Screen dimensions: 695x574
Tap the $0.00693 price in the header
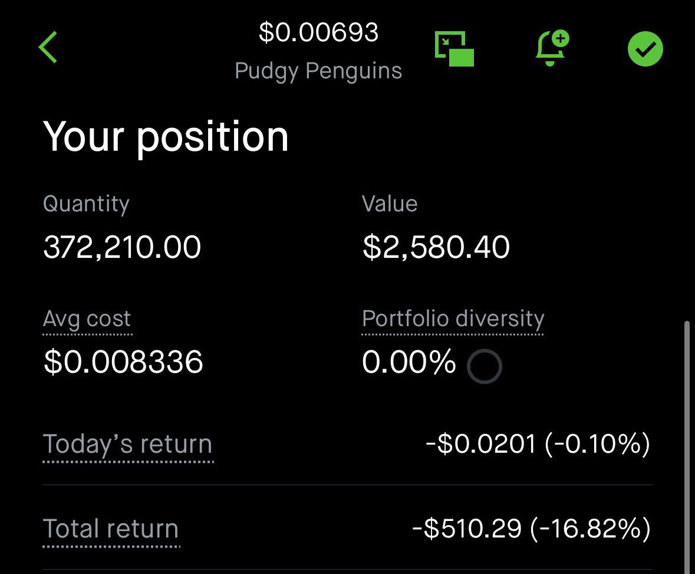318,33
